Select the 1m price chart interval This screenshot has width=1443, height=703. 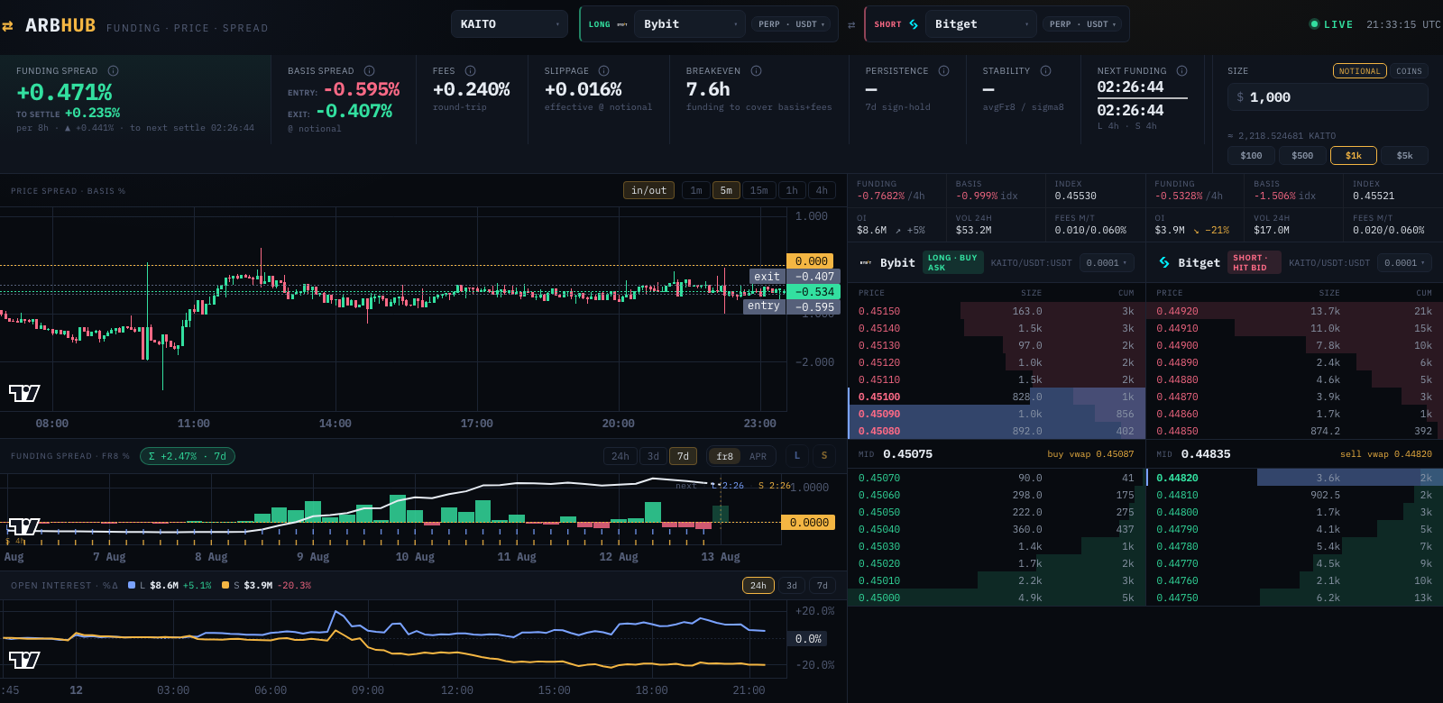click(696, 190)
